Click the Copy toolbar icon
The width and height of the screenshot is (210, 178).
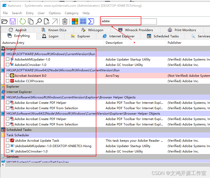(x=31, y=21)
